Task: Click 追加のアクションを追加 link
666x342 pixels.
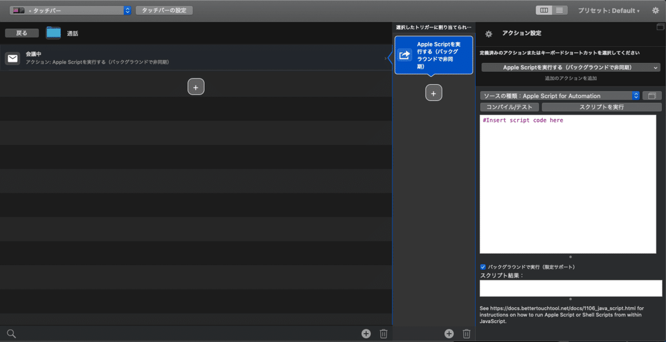Action: click(x=571, y=78)
